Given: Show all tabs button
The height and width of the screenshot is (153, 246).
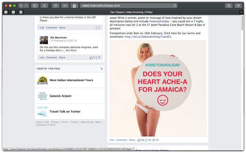Looking at the screenshot, I should pos(238,6).
